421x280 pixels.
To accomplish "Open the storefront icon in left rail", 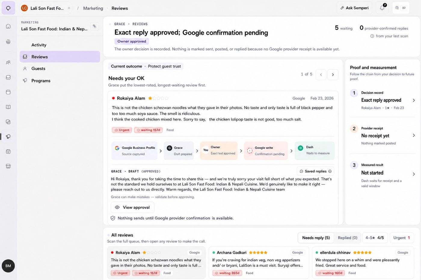I will pos(8,166).
